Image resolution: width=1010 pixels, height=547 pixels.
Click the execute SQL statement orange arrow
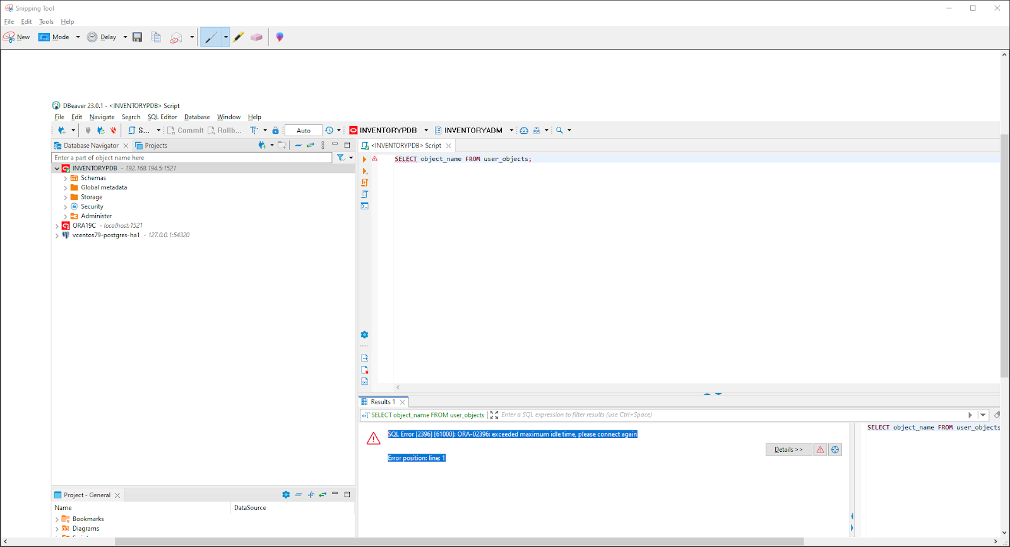(365, 159)
